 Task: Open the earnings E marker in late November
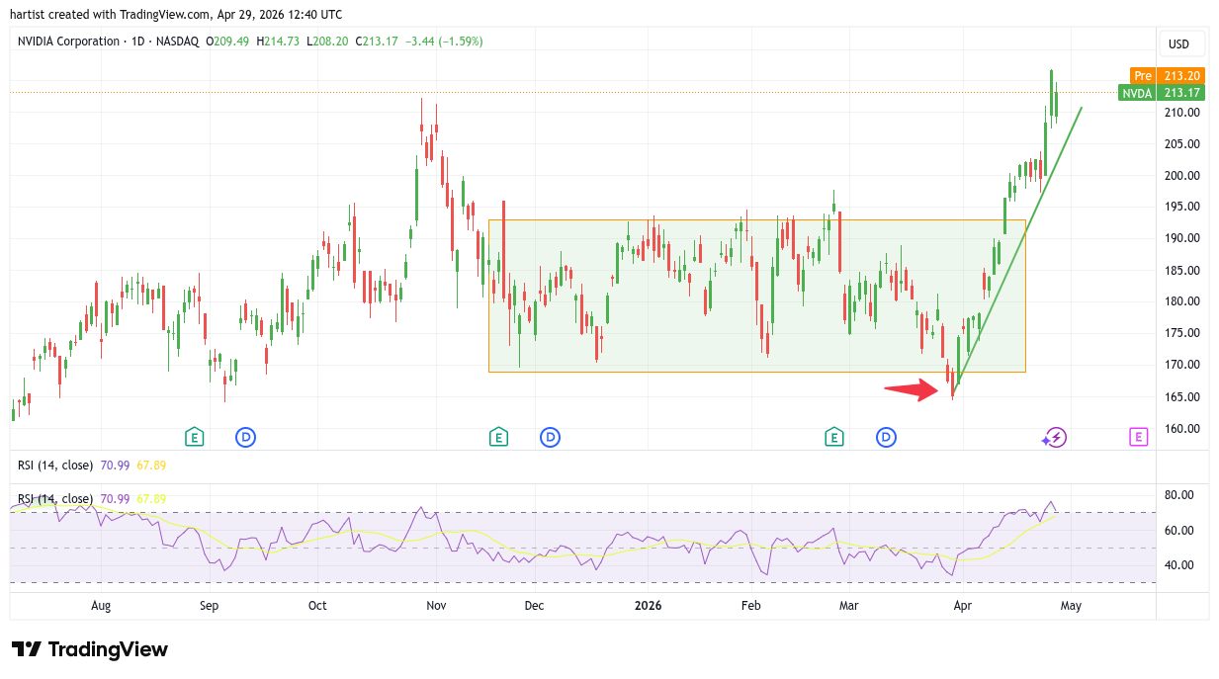tap(498, 437)
